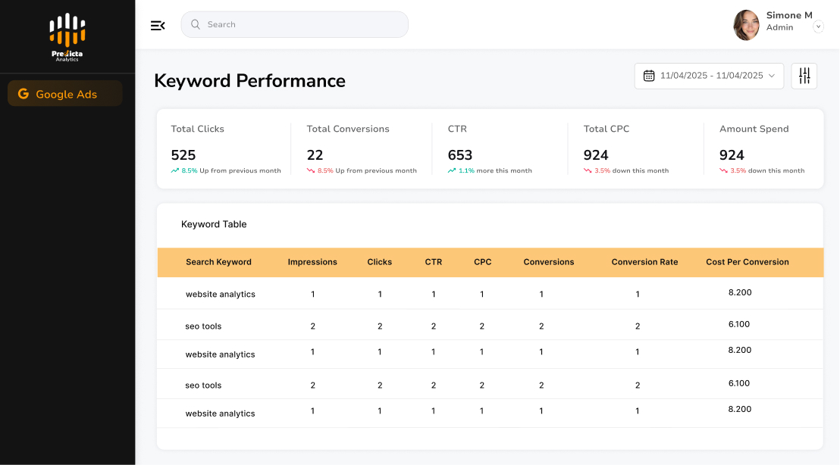Open Google Ads sidebar item
840x465 pixels.
(x=65, y=94)
